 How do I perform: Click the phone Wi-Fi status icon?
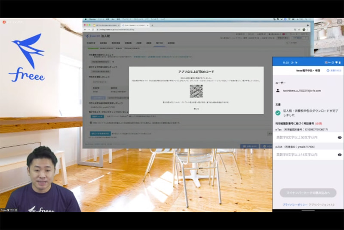[337, 62]
